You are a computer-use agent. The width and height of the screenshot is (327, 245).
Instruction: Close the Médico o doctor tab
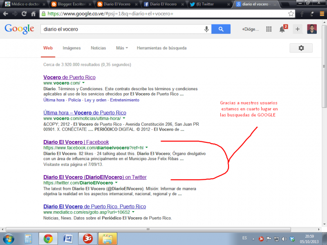44,4
